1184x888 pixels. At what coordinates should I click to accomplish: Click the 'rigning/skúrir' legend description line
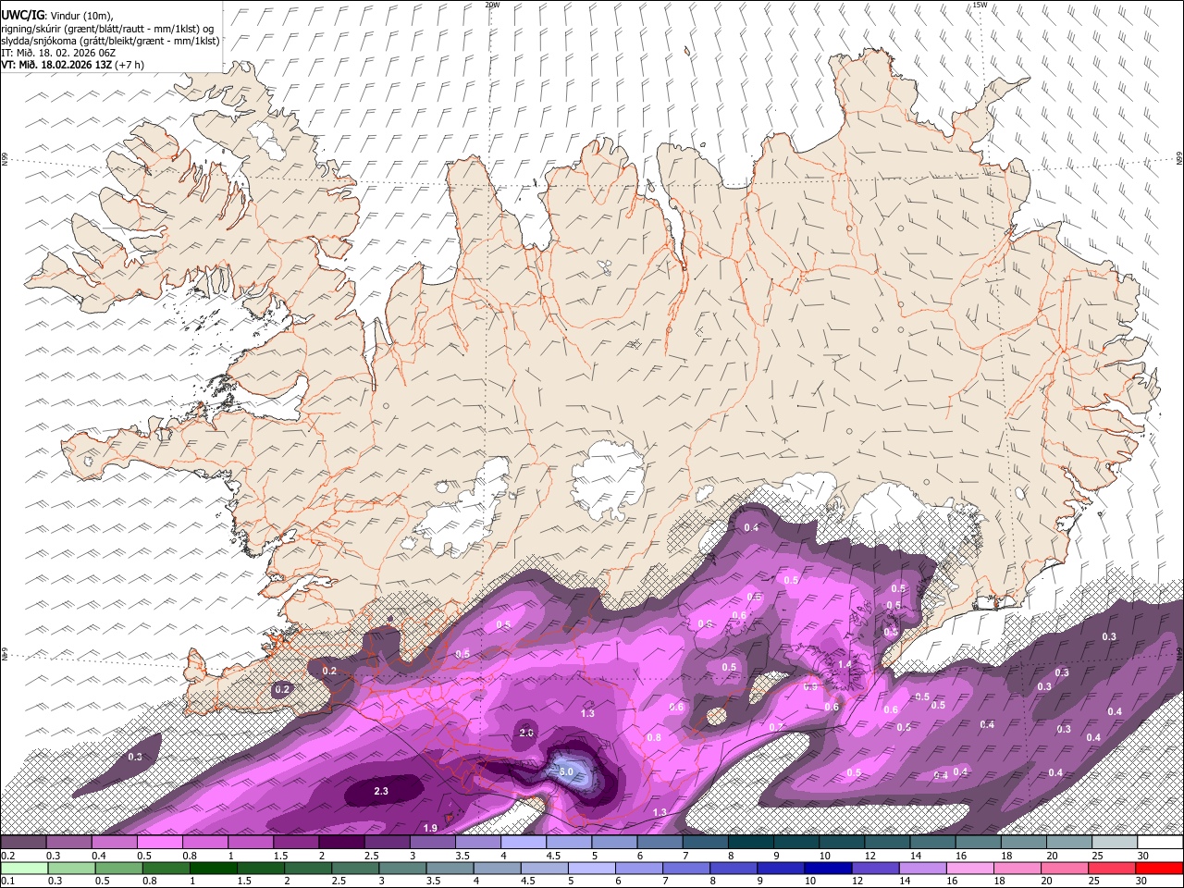click(106, 28)
